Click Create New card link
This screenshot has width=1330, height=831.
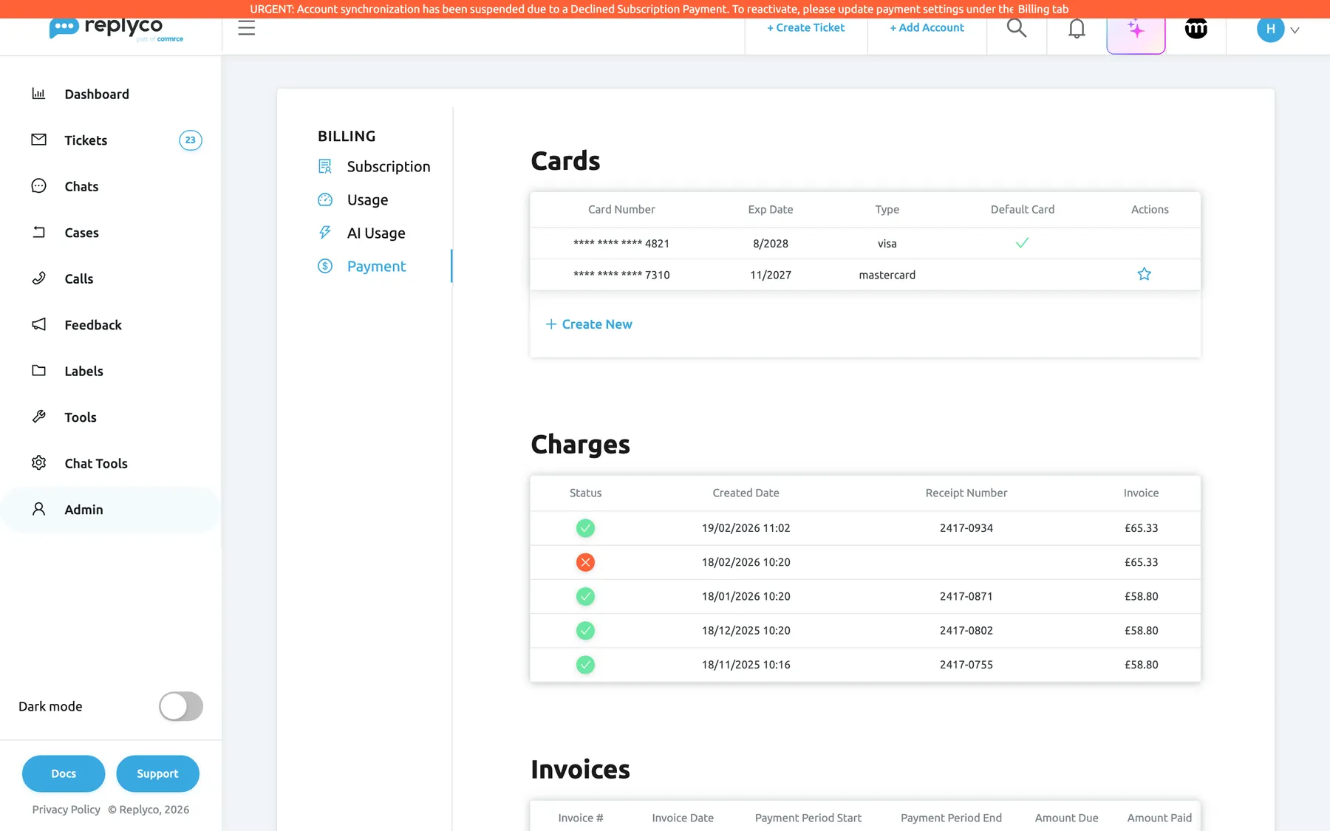(589, 324)
